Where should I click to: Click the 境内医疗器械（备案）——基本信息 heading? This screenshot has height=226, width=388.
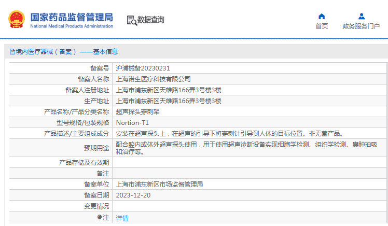67,52
